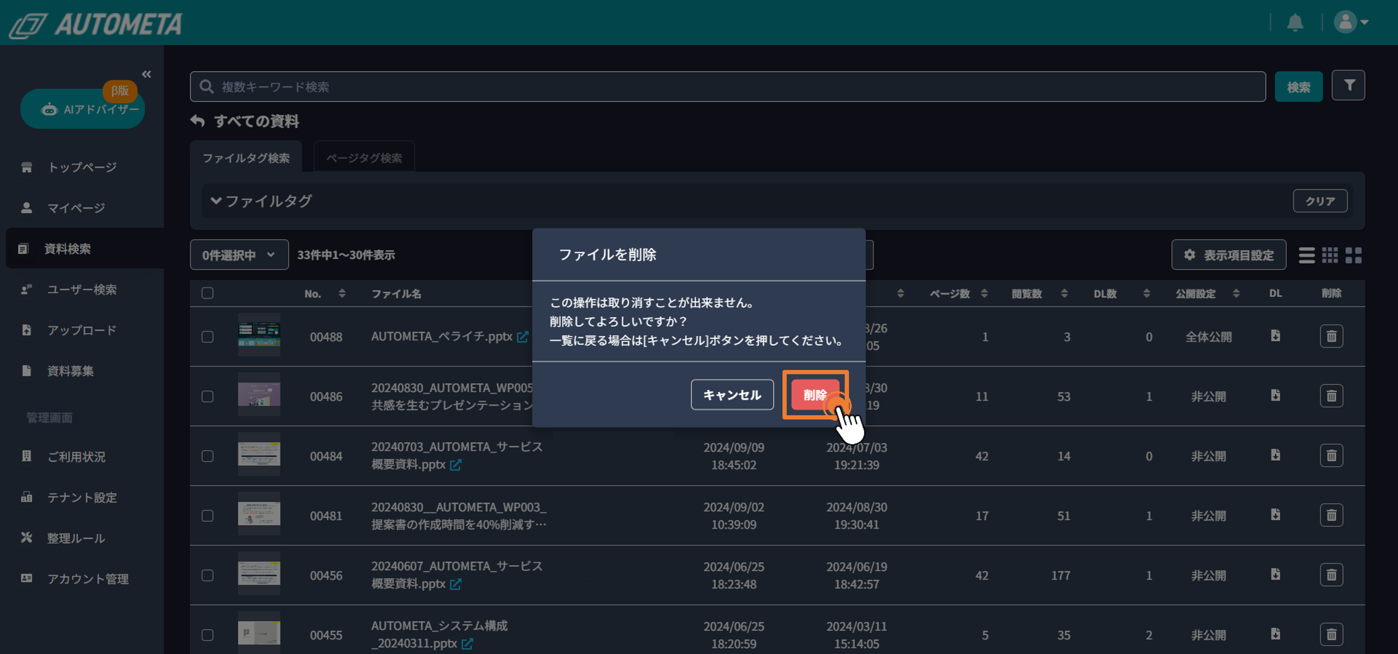Confirm with red 削除 button
Screen dimensions: 1398x654
coord(815,395)
